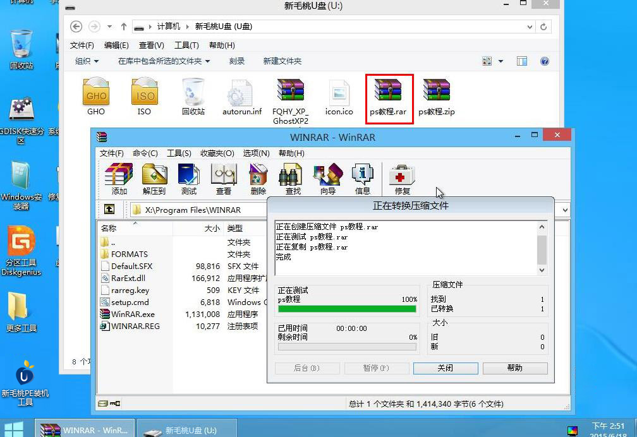Image resolution: width=637 pixels, height=437 pixels.
Task: Click the blue help icon in Explorer toolbar
Action: [545, 61]
